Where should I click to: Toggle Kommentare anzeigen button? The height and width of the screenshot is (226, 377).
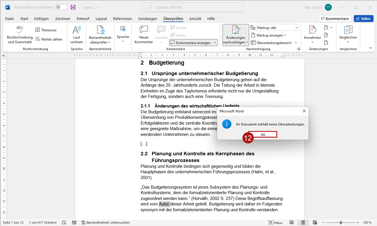pos(193,43)
